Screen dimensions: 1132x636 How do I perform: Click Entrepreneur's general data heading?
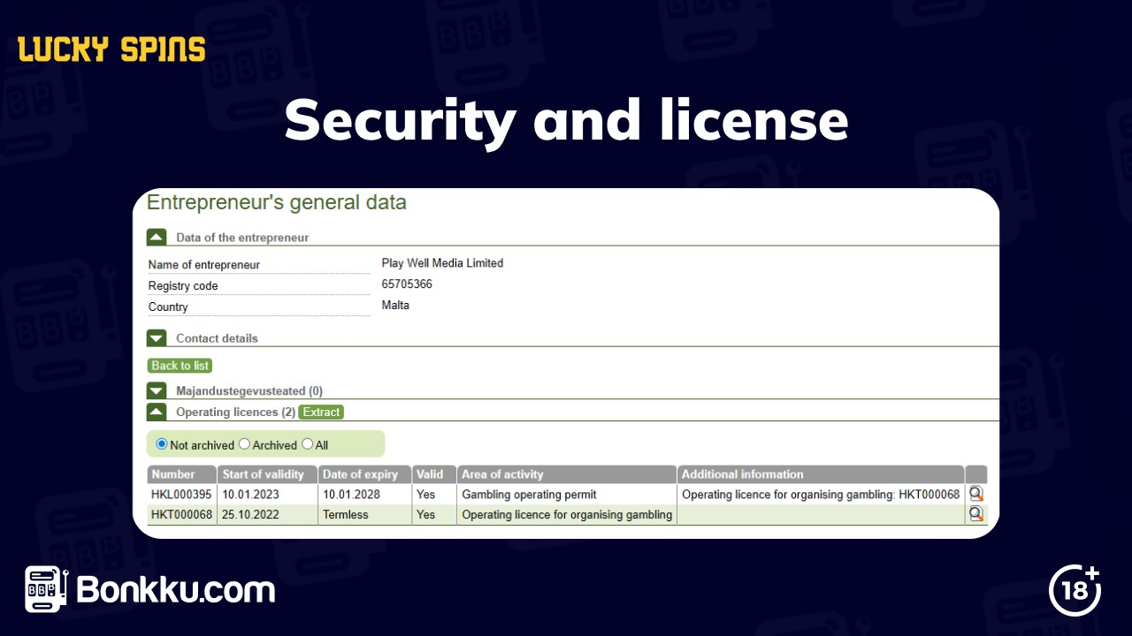pyautogui.click(x=277, y=202)
